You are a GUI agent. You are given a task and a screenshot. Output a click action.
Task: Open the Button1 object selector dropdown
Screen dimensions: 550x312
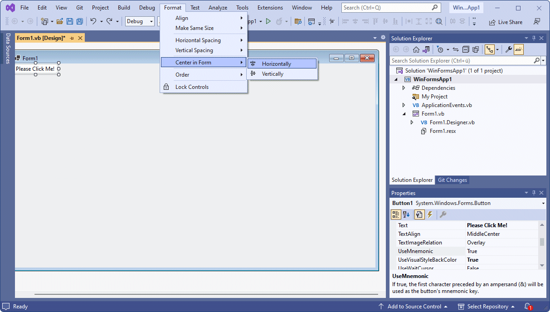(x=543, y=204)
